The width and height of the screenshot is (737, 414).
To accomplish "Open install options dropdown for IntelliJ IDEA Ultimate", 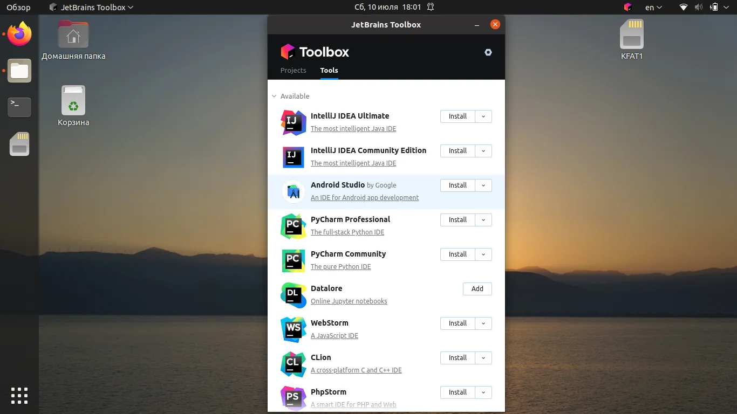I will tap(483, 116).
